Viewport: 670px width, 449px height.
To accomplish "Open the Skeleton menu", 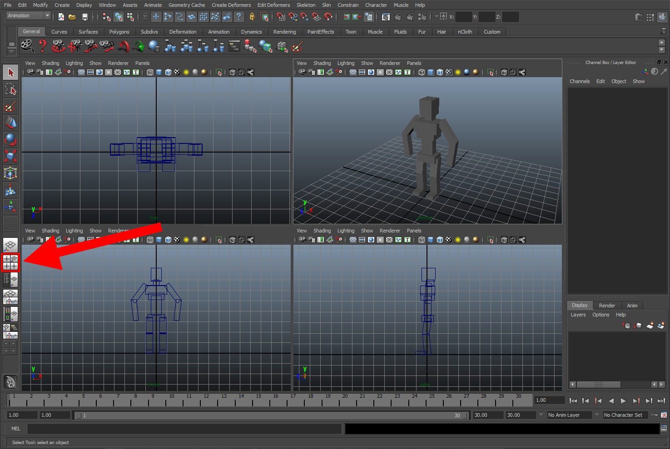I will click(306, 5).
